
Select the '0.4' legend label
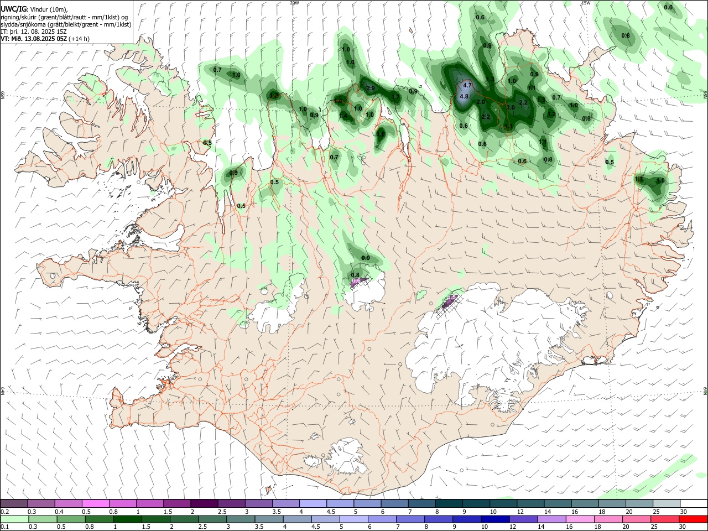[x=59, y=512]
